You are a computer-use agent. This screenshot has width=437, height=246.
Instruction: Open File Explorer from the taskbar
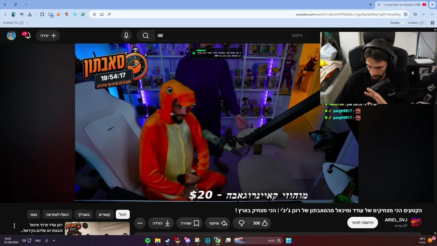coord(157,241)
